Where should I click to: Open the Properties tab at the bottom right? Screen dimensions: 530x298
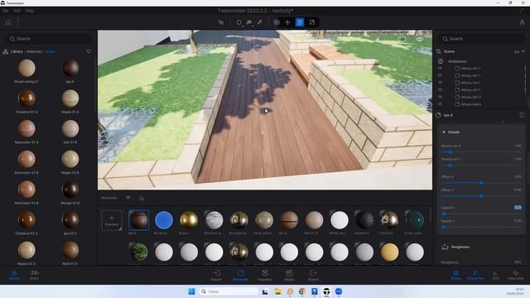coord(475,275)
